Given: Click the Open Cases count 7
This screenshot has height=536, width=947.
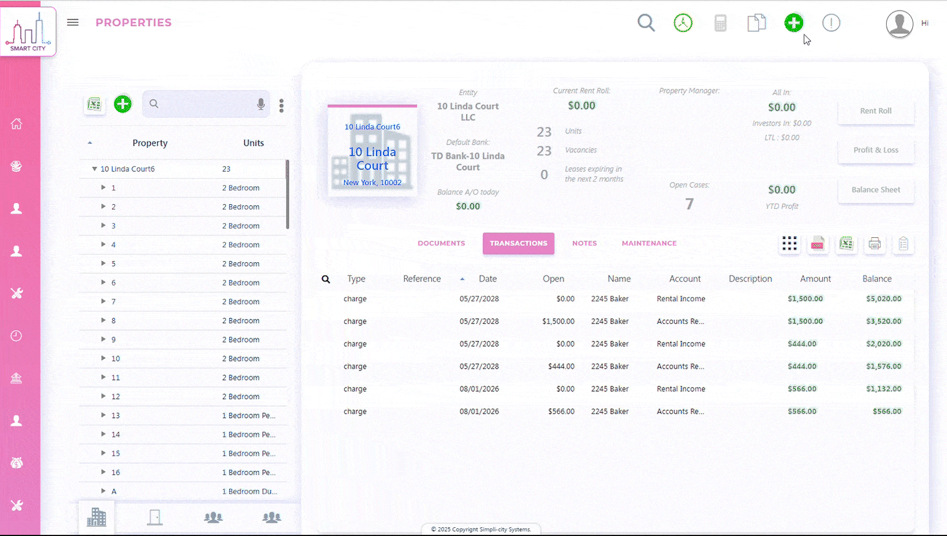Looking at the screenshot, I should click(689, 204).
